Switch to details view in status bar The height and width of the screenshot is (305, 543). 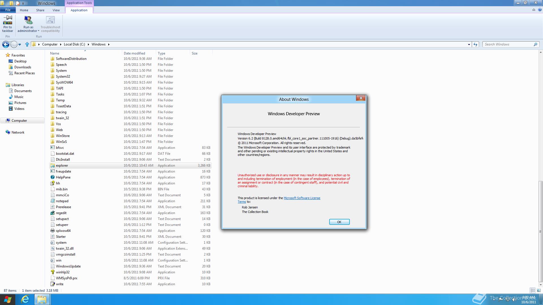[x=533, y=290]
